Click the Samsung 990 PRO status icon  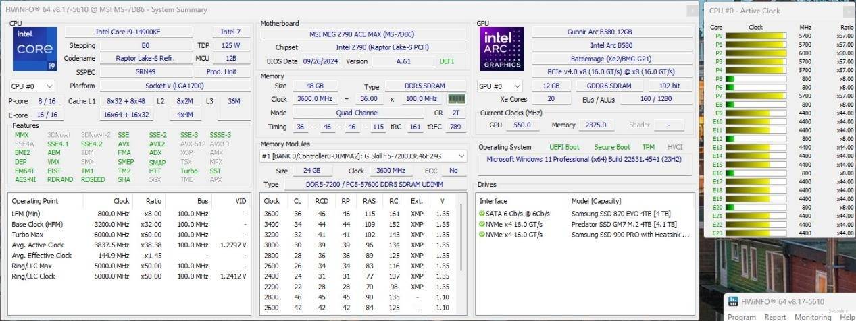point(481,235)
